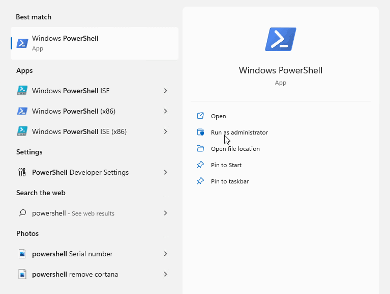
Task: Expand the Windows PowerShell ISE chevron
Action: click(x=165, y=91)
